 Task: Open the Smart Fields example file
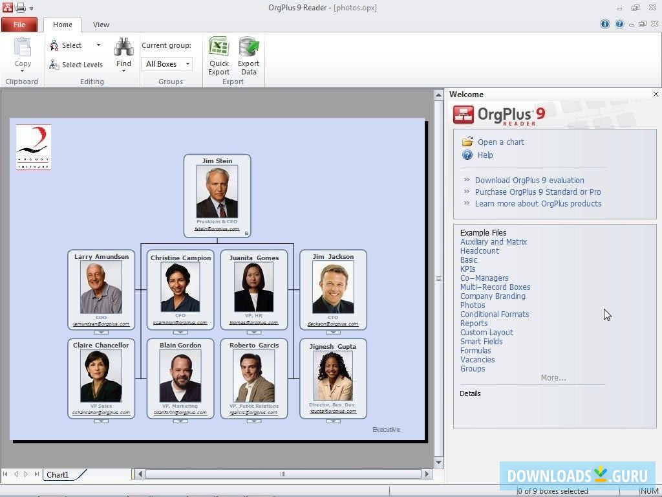(x=481, y=342)
